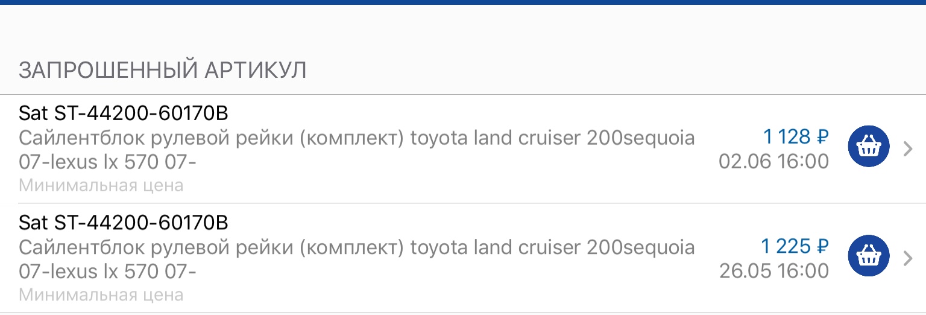926x315 pixels.
Task: Tap '07-lexus lx 570 07-' line in first offer
Action: click(107, 162)
